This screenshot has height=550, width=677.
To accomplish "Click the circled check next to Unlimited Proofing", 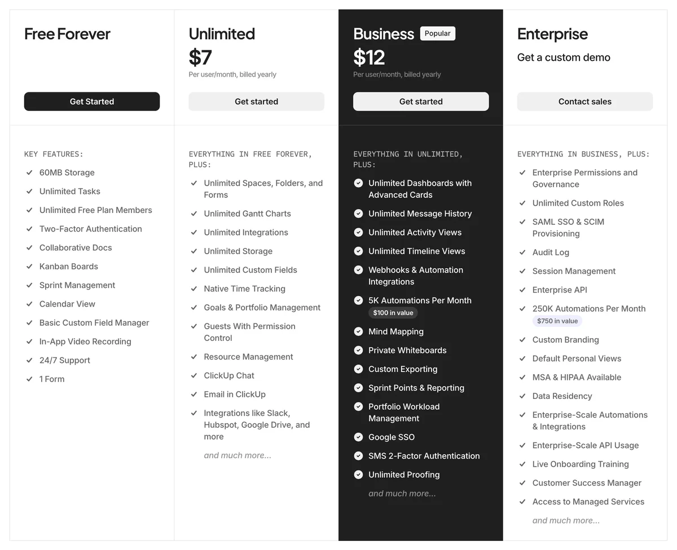I will (x=358, y=474).
